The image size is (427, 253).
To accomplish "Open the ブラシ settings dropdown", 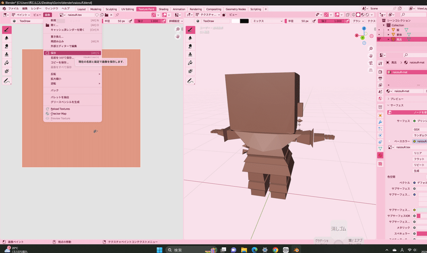I will (358, 21).
